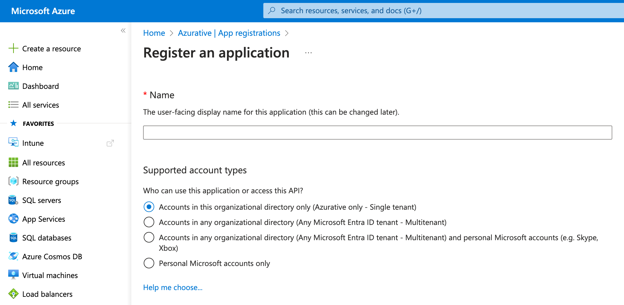
Task: Click the Home breadcrumb link
Action: tap(154, 33)
